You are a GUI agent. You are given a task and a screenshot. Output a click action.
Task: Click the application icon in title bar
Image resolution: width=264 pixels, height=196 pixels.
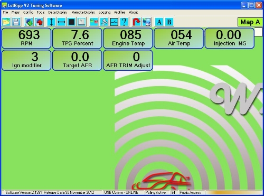4,5
